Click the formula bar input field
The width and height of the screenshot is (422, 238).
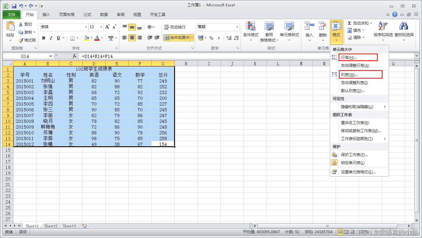point(246,56)
